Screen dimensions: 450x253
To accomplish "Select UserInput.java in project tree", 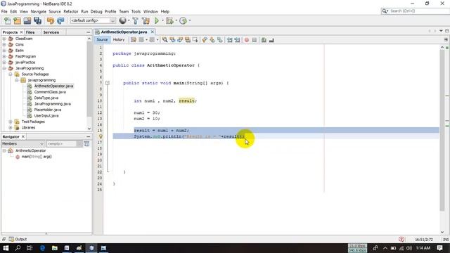I will (x=46, y=115).
